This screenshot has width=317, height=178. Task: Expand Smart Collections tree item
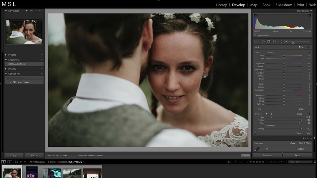11,82
